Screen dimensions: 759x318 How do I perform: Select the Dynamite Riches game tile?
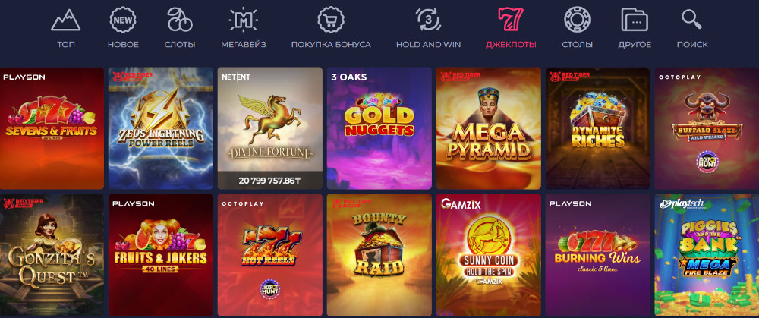tap(598, 128)
